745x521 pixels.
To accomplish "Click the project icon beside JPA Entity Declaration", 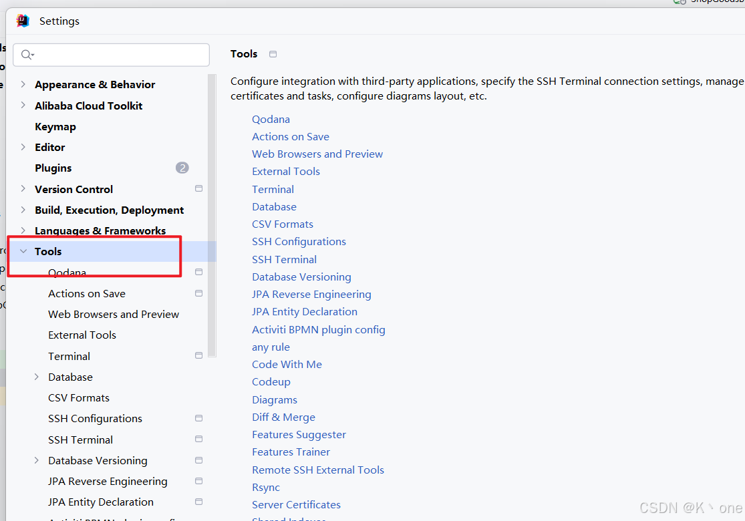I will click(x=198, y=502).
